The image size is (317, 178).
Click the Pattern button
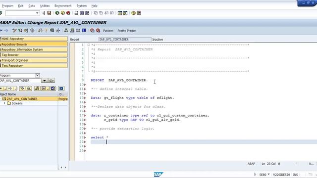click(108, 31)
